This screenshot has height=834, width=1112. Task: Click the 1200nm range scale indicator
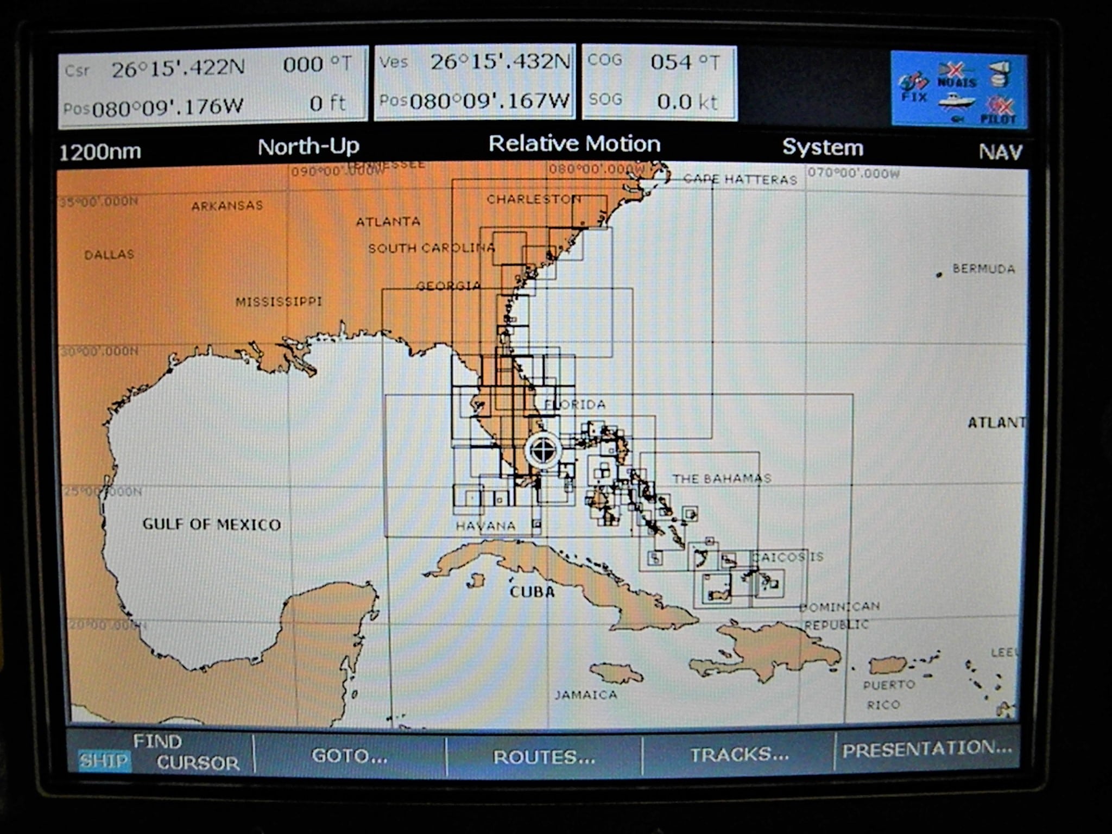coord(100,152)
